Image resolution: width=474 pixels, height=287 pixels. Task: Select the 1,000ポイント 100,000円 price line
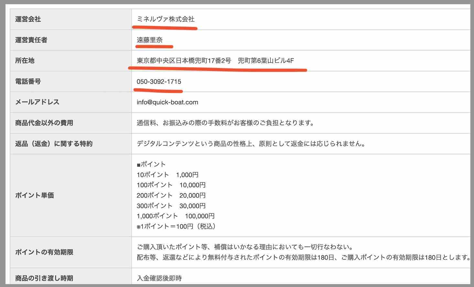[175, 216]
